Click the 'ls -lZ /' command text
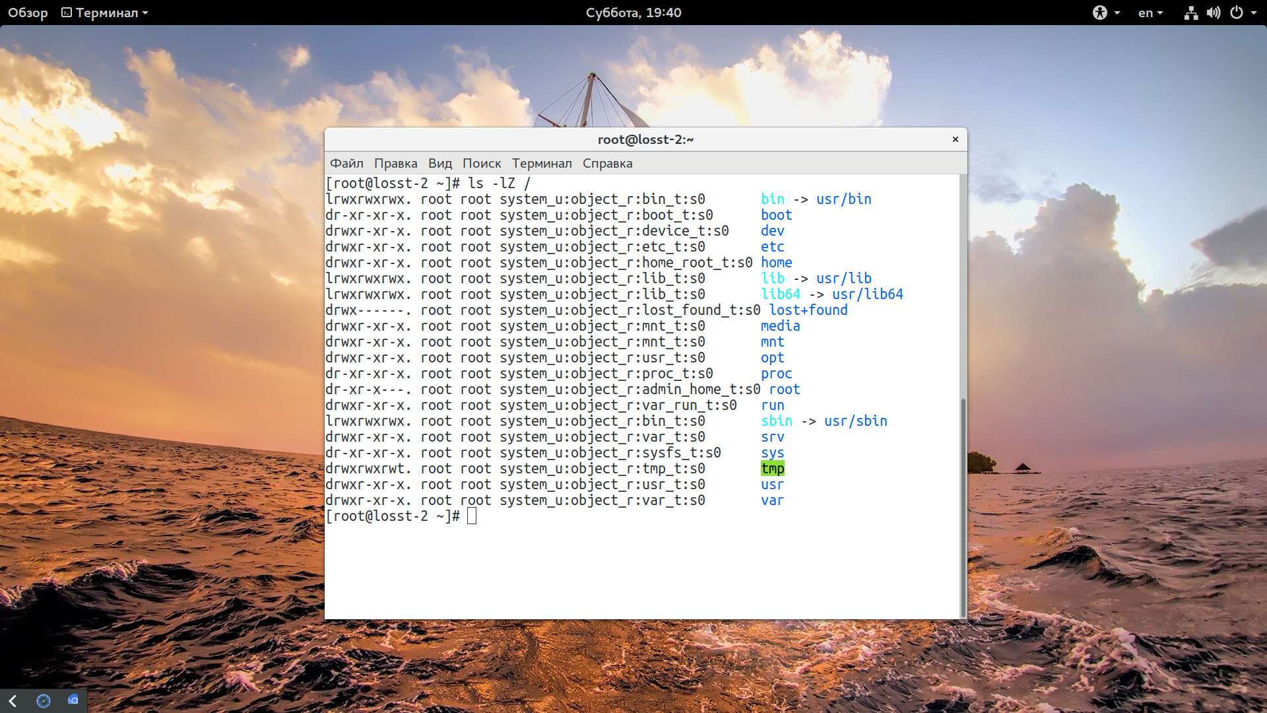The height and width of the screenshot is (713, 1267). pos(500,184)
